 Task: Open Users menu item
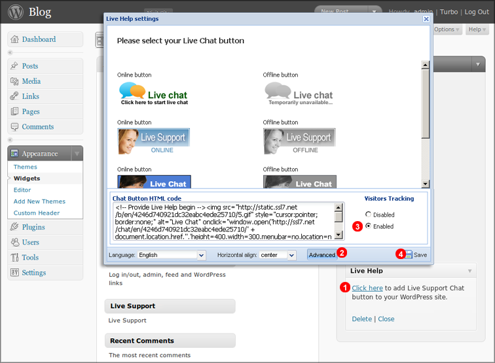tap(45, 242)
